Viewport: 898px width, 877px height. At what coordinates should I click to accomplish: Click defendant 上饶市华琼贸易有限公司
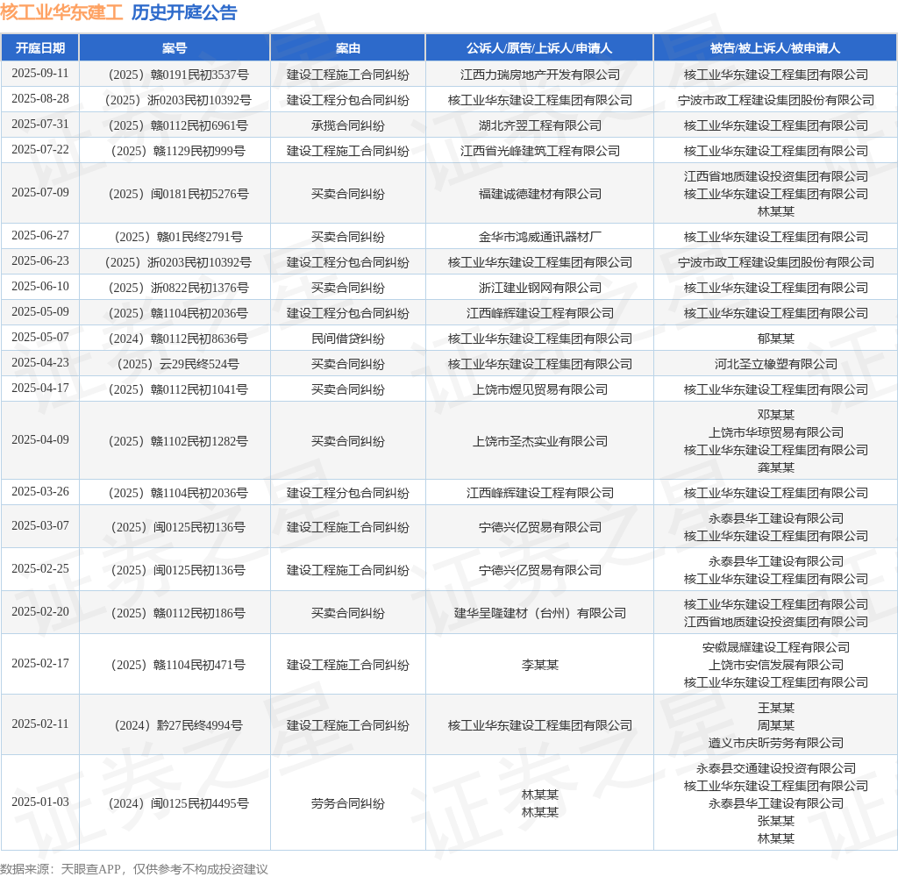(x=775, y=432)
